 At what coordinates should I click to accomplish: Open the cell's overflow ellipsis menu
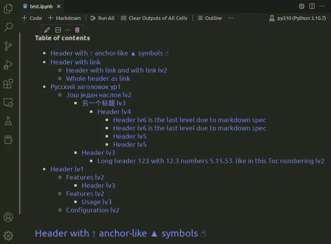point(67,30)
